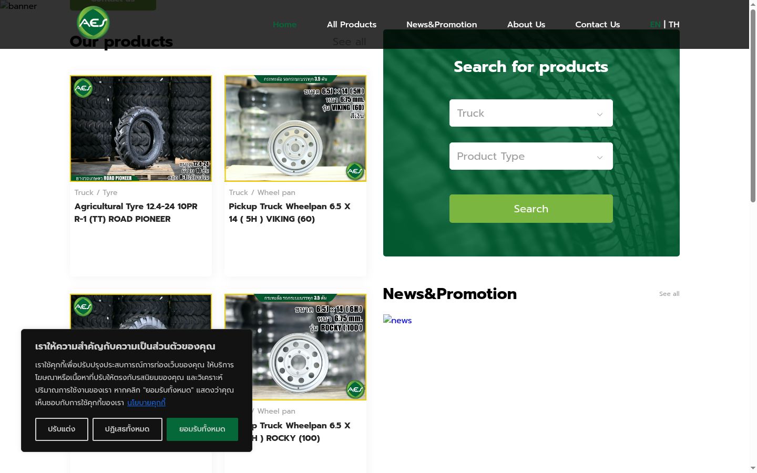
Task: Open the All Products menu
Action: tap(352, 25)
